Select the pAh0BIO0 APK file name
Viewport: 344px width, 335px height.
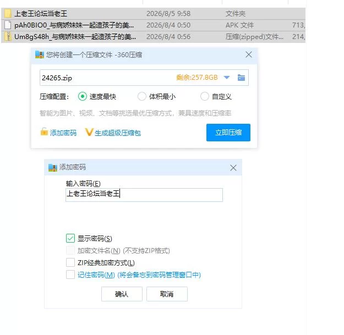pyautogui.click(x=74, y=25)
